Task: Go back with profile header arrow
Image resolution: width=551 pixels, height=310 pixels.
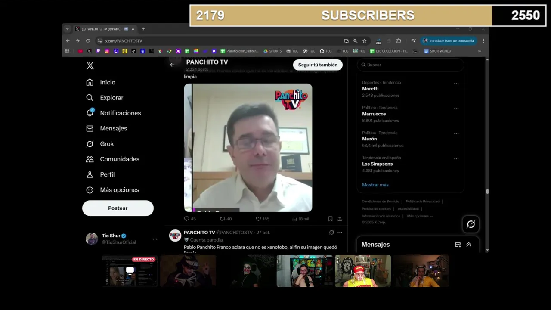Action: point(172,65)
